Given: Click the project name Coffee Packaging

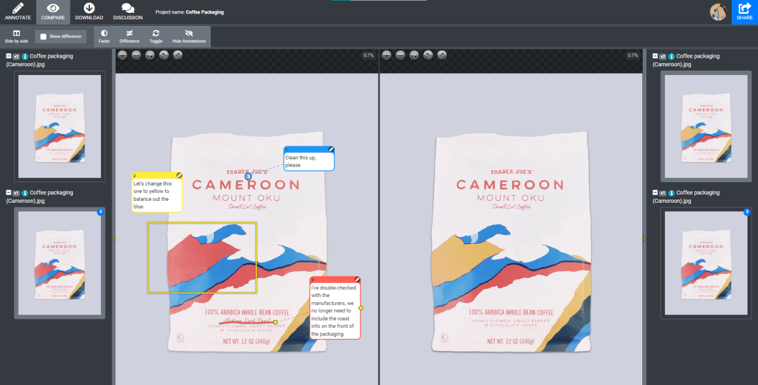Looking at the screenshot, I should click(x=204, y=12).
